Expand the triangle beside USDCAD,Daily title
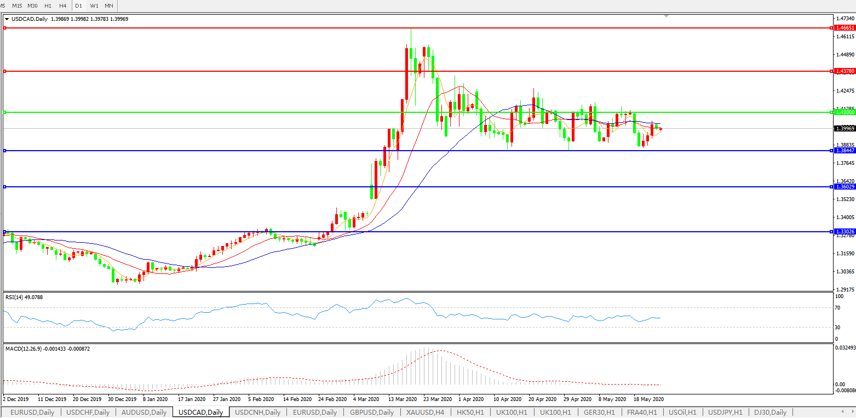 [x=7, y=19]
